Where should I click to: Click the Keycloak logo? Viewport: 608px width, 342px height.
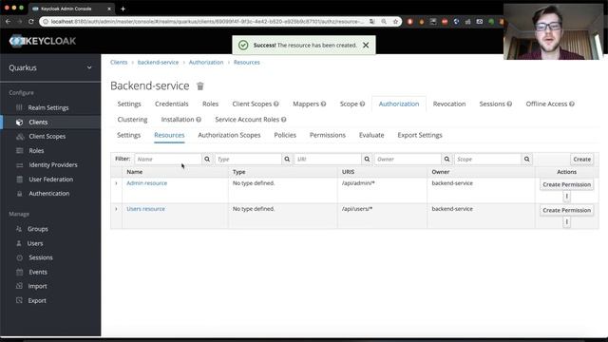pyautogui.click(x=43, y=41)
